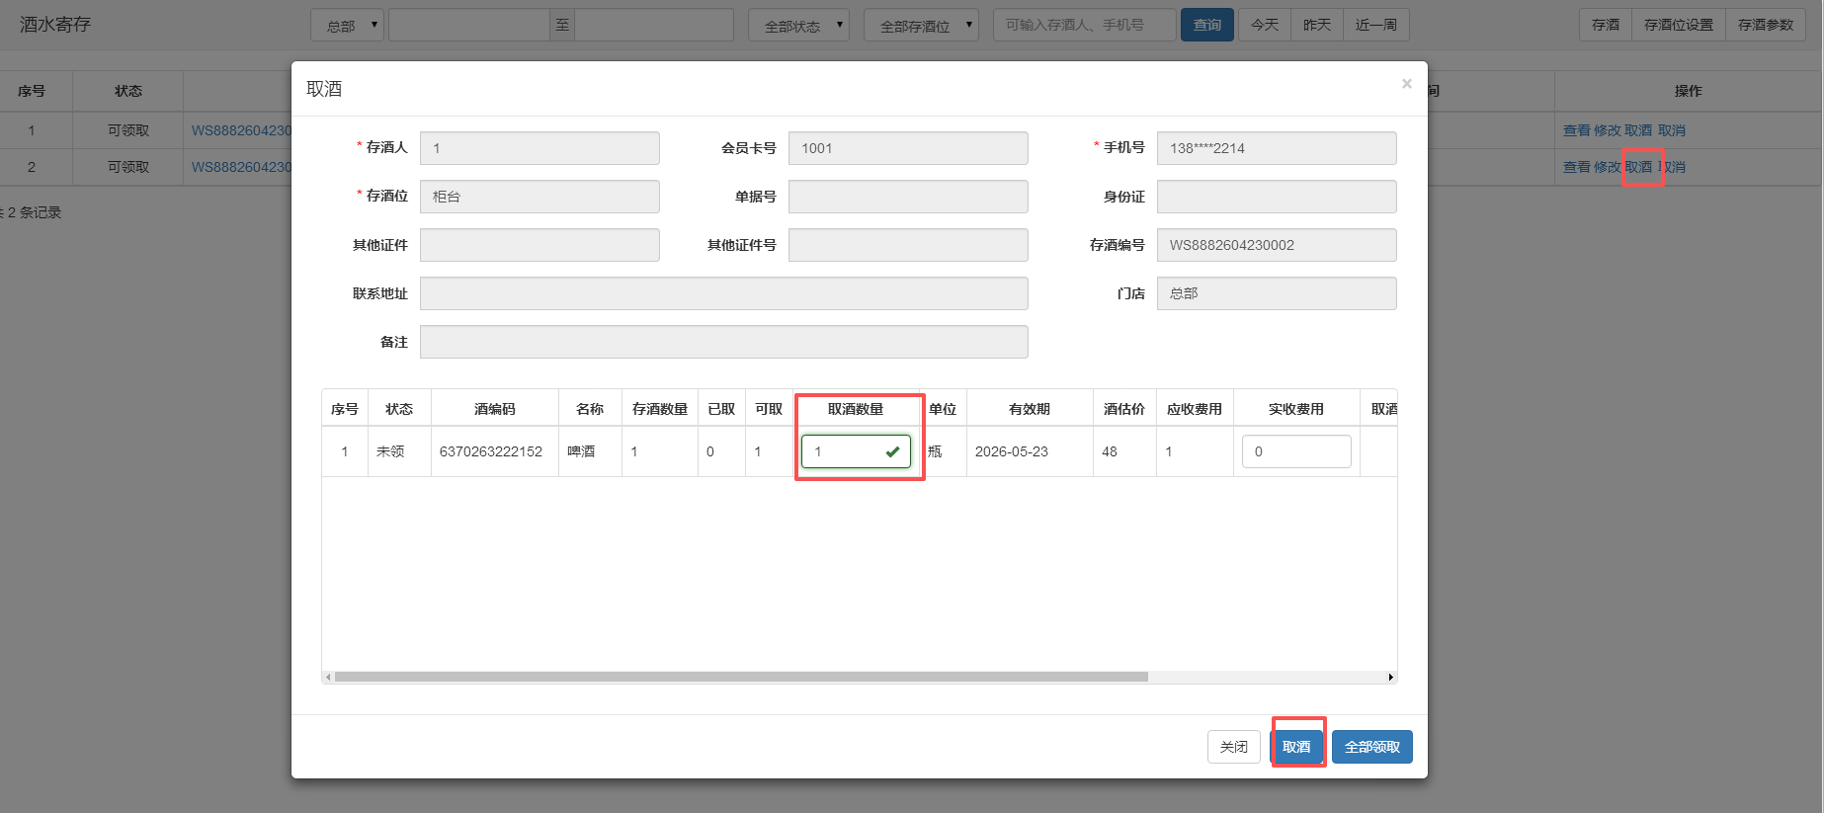Click the 身份证 field
The image size is (1824, 813).
(x=1277, y=197)
